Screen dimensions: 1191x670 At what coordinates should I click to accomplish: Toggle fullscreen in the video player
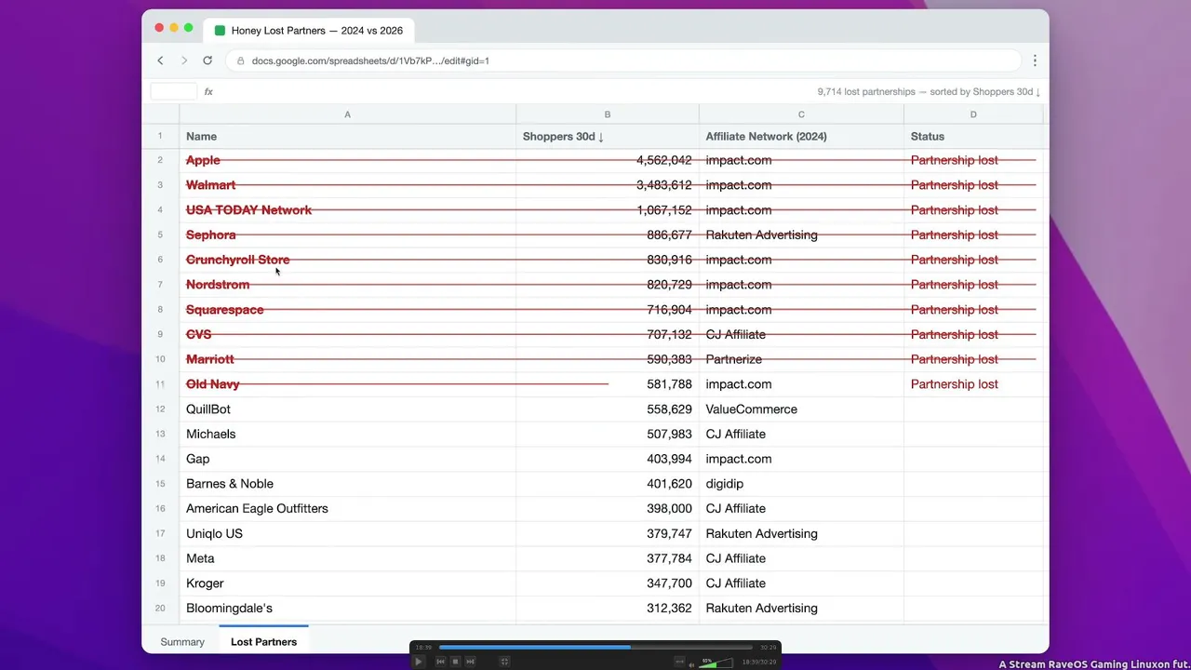[505, 662]
